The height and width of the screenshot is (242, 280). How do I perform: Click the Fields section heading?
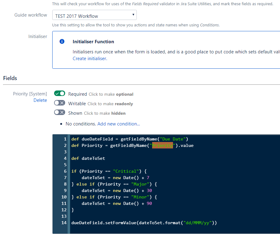coord(10,78)
